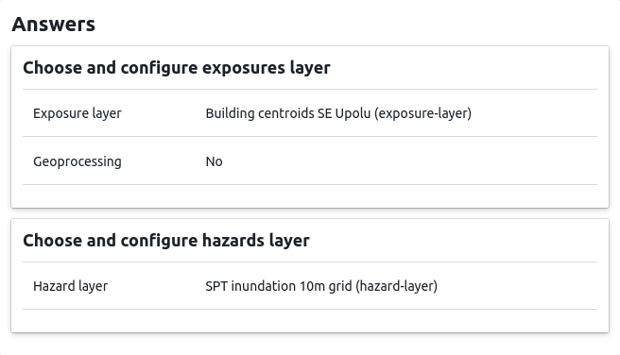
Task: Select the Geoprocessing answer 'No'
Action: tap(214, 161)
